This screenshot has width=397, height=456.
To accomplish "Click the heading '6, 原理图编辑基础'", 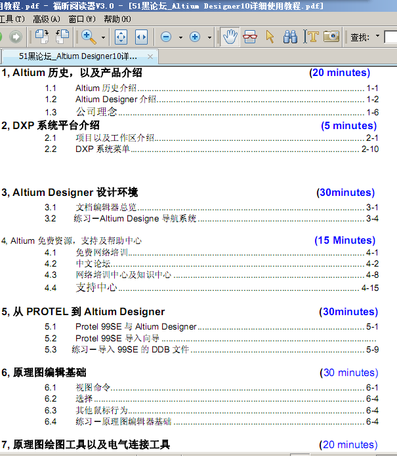I will click(44, 373).
